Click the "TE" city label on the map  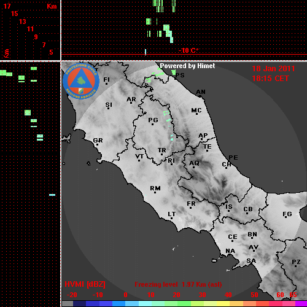pyautogui.click(x=208, y=147)
